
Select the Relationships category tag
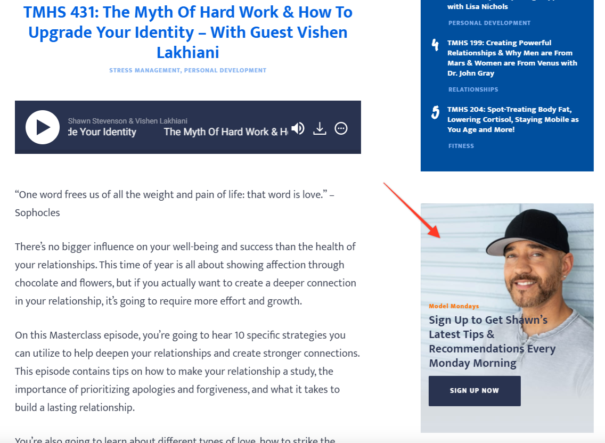[473, 89]
